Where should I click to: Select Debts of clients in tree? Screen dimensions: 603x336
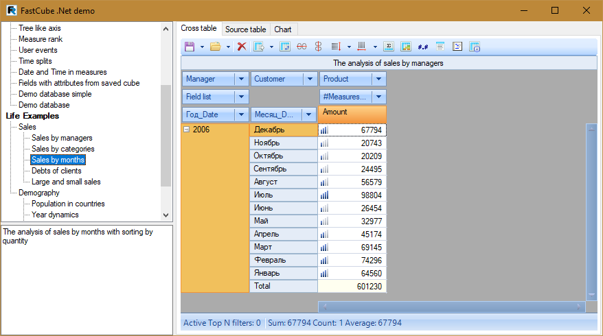pos(56,171)
